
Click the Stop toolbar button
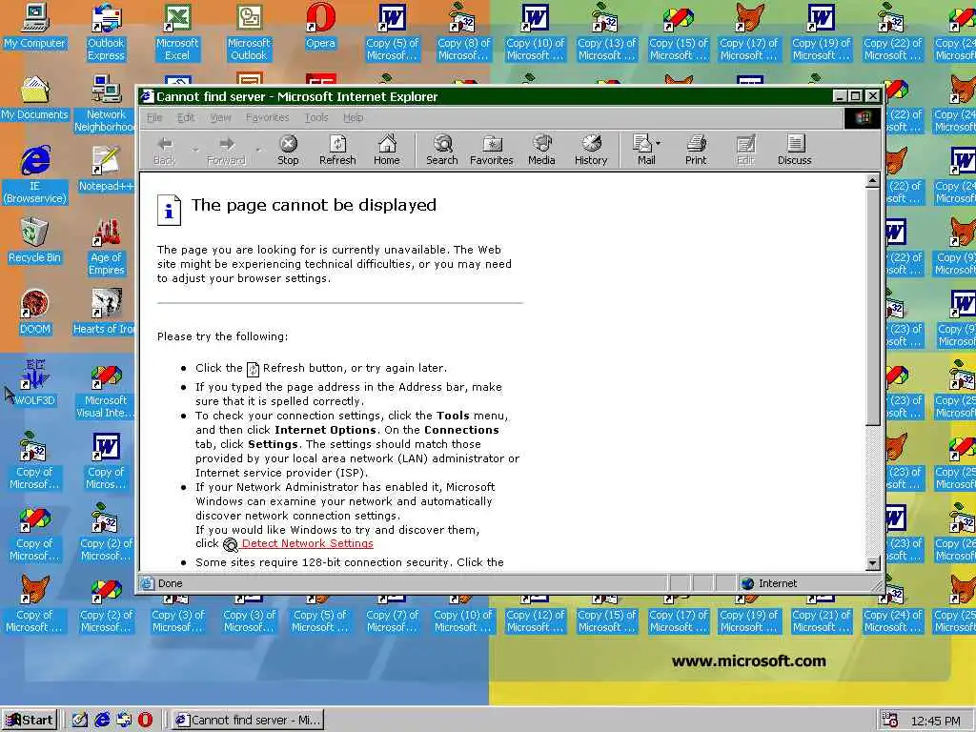coord(288,150)
